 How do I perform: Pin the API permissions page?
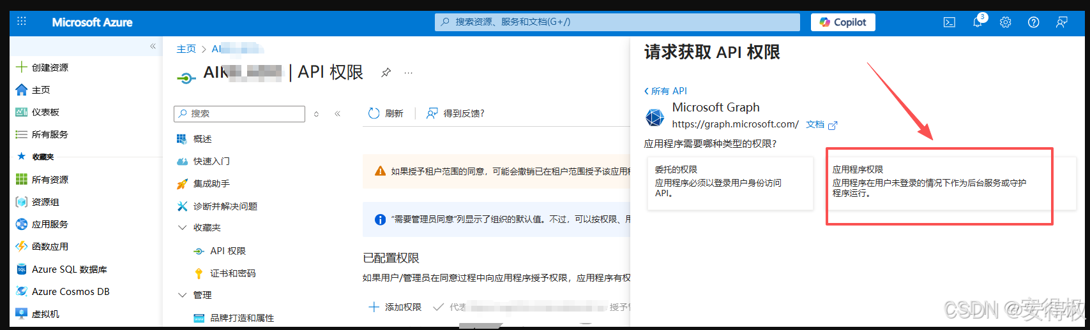(386, 73)
